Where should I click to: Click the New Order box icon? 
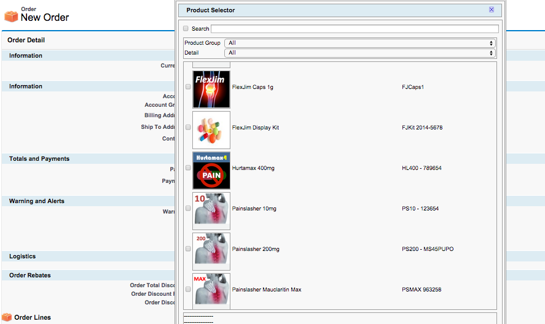coord(11,17)
